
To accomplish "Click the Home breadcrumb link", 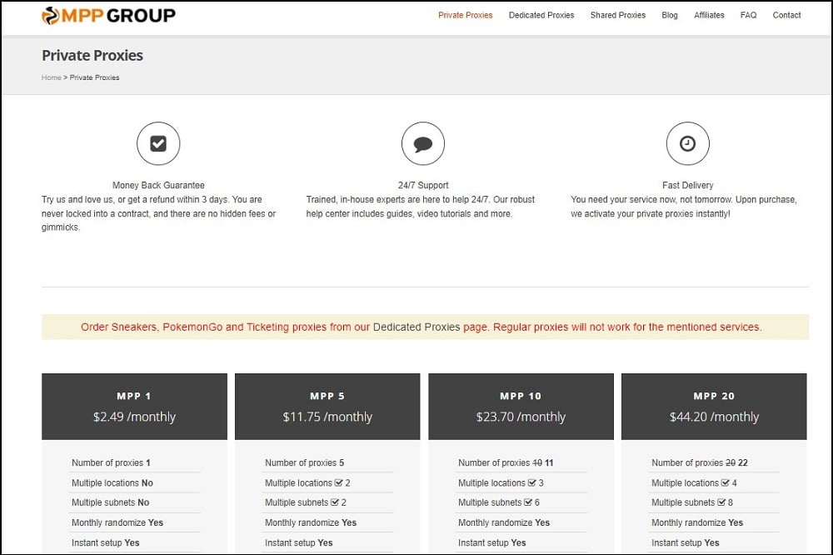I will 52,77.
